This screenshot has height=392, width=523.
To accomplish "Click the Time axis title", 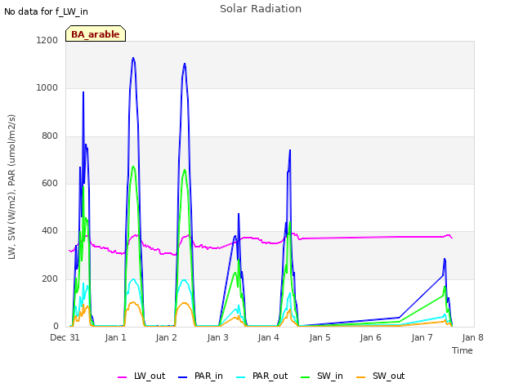I will [463, 350].
